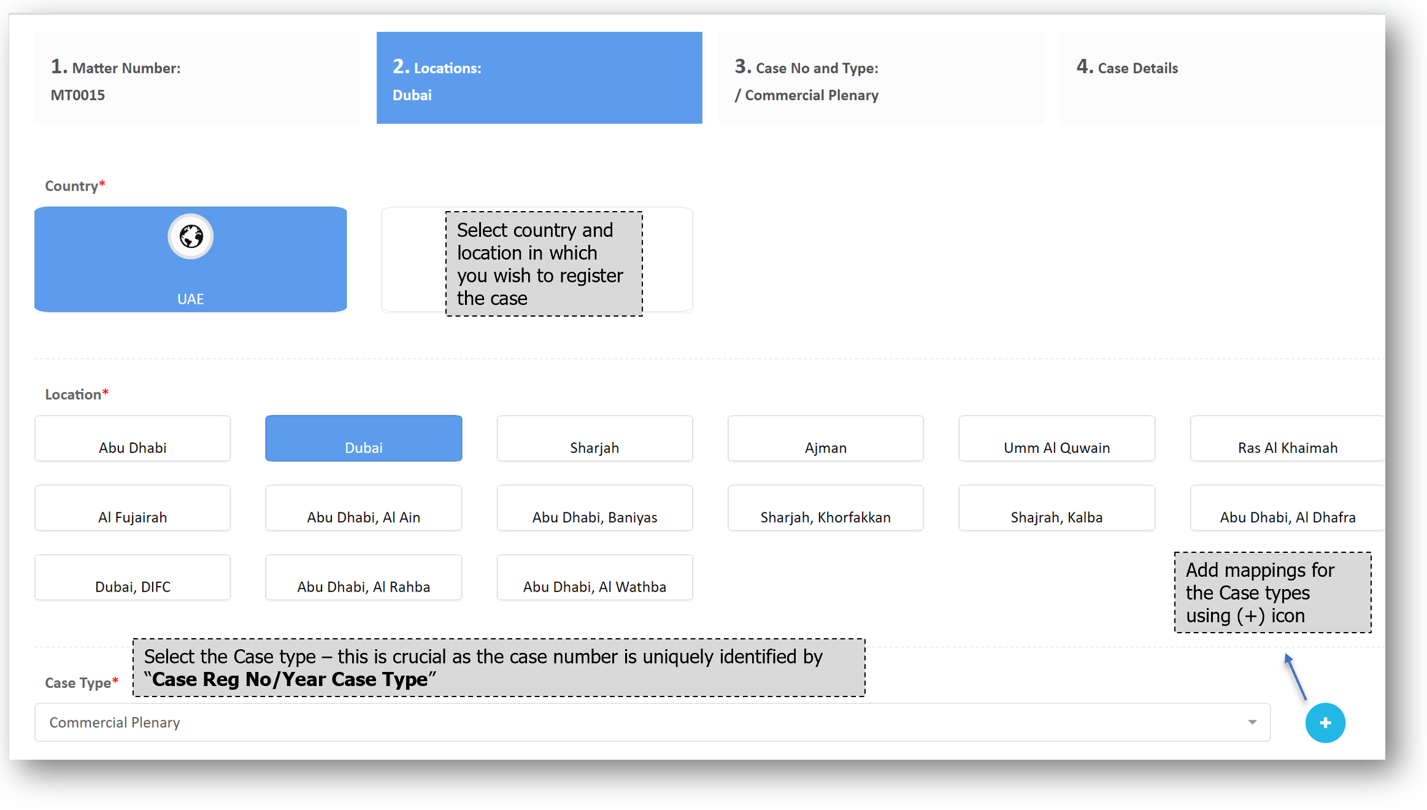Go to Matter Number step tab

(x=197, y=78)
